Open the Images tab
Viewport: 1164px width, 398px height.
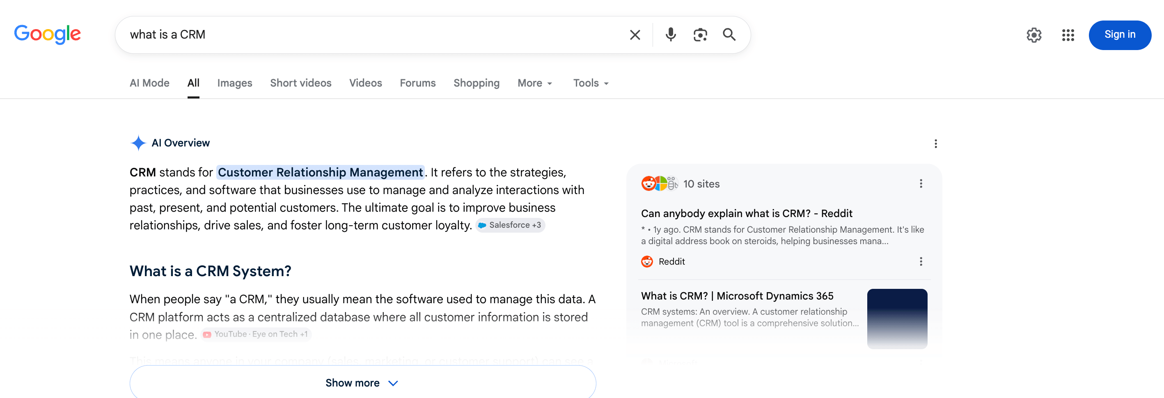tap(234, 83)
